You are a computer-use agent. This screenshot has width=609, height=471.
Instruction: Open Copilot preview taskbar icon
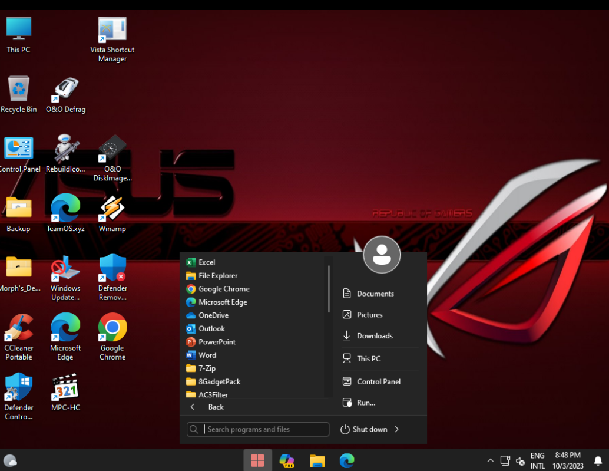tap(287, 460)
